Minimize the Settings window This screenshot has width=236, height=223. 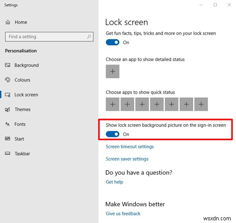tap(201, 5)
